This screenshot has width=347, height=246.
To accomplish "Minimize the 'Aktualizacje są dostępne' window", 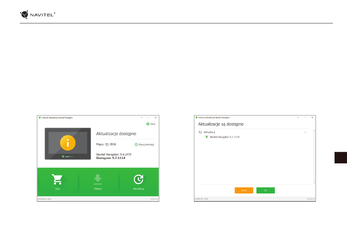I will [x=298, y=117].
